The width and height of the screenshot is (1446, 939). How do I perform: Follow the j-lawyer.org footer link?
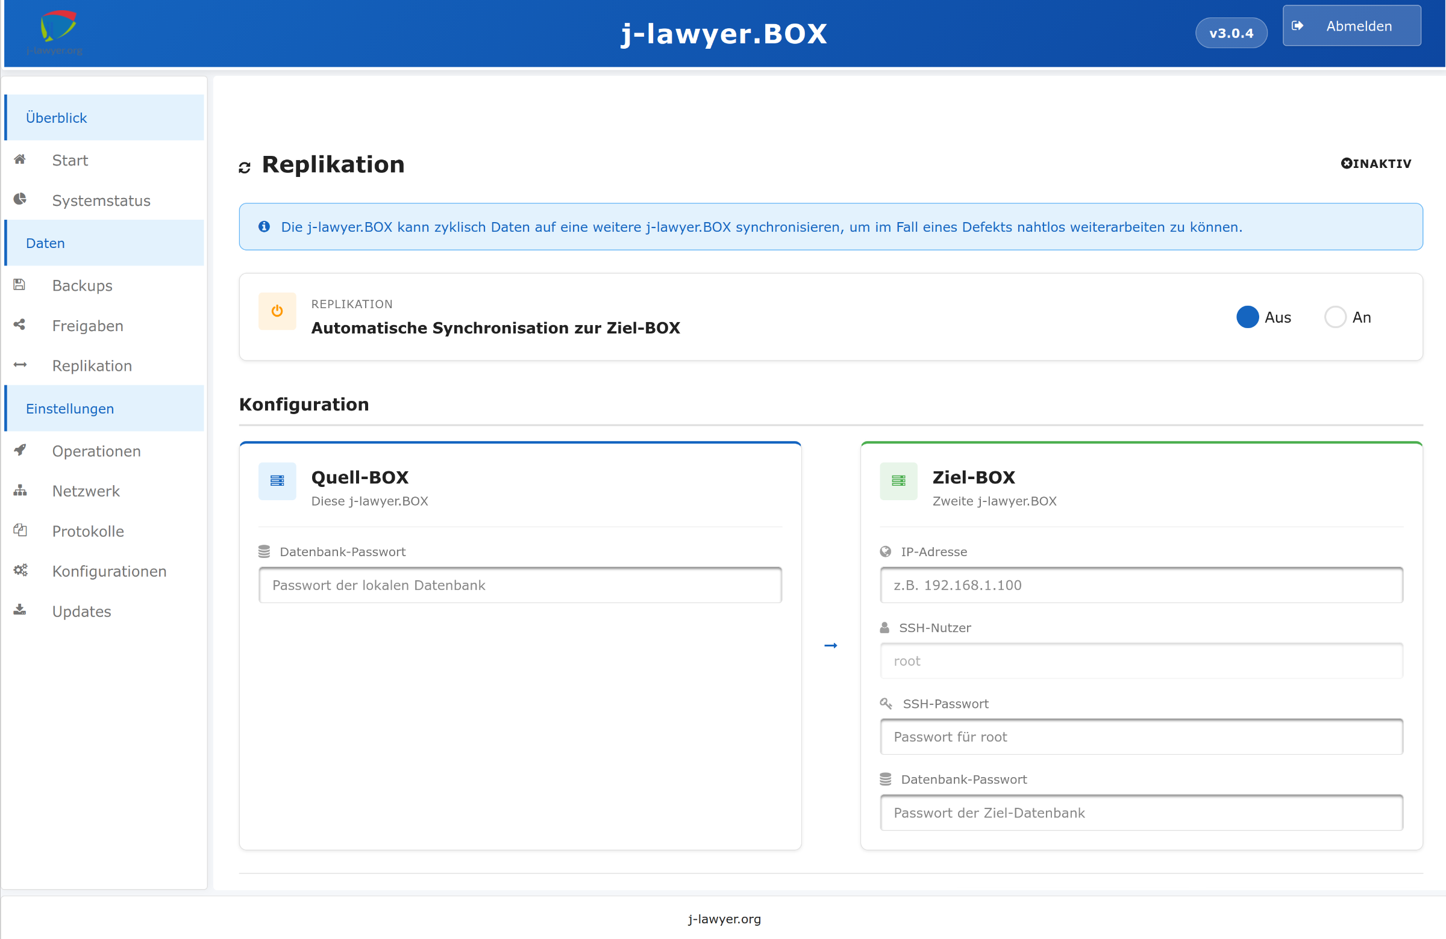coord(724,919)
